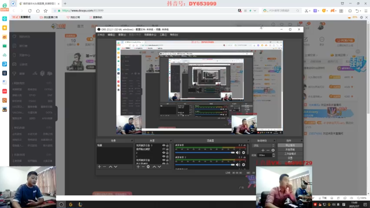Toggle visibility of 视频捕获设备 2 source
This screenshot has width=370, height=208.
(164, 145)
